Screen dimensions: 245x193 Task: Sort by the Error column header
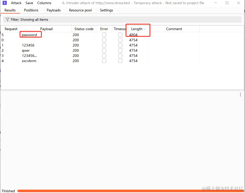click(104, 29)
